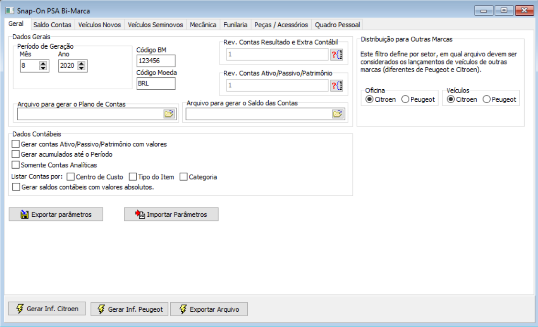This screenshot has width=538, height=327.
Task: Click Rev. Contas Resultado e Extra Contábil field
Action: pyautogui.click(x=277, y=54)
